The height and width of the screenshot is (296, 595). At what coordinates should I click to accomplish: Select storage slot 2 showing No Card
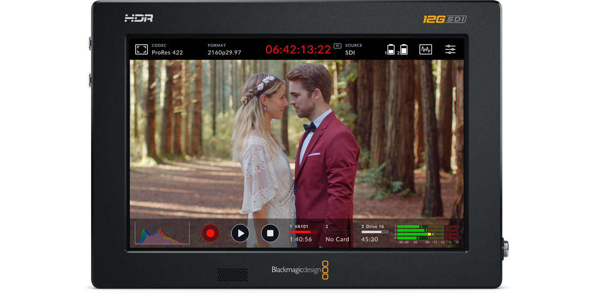click(337, 233)
